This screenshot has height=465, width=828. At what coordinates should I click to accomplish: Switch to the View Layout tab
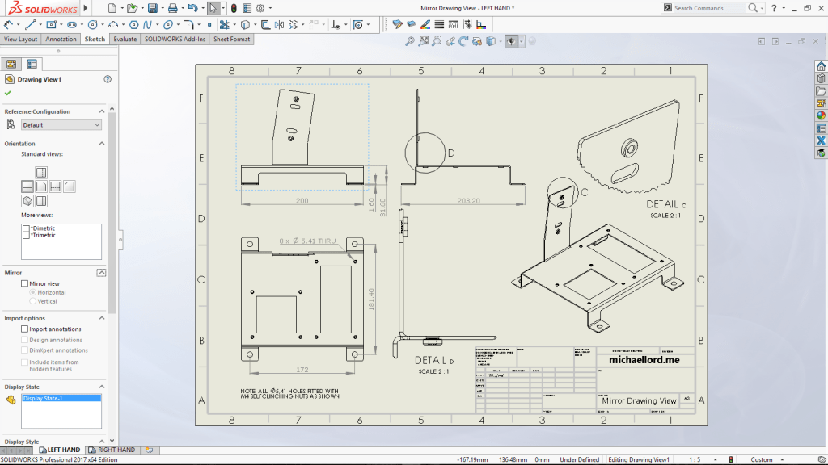20,39
